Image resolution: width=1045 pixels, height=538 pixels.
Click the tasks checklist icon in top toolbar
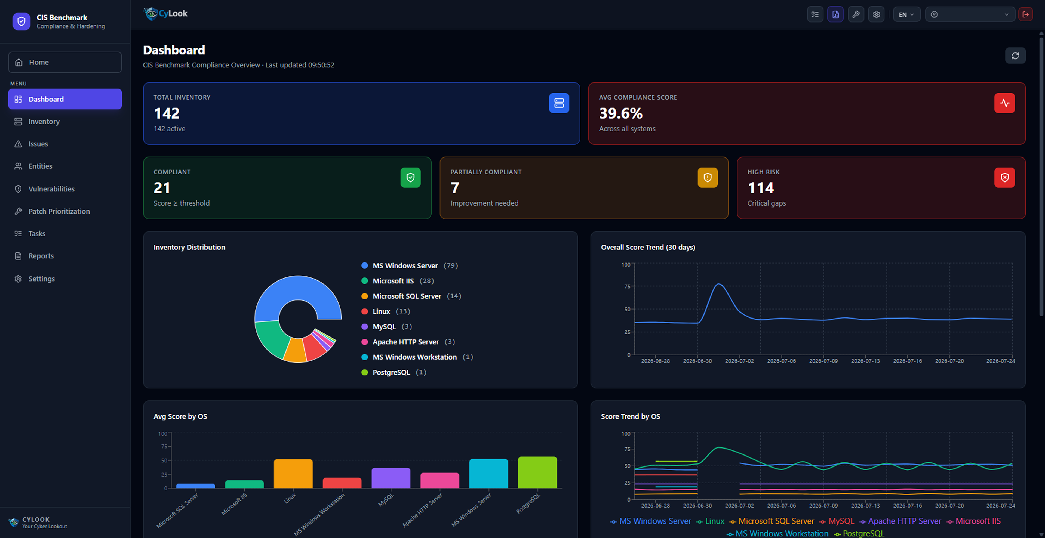coord(815,15)
